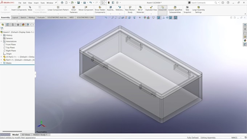Screen dimensions: 247x139
Task: Open Bill of Materials tool
Action: point(140,7)
